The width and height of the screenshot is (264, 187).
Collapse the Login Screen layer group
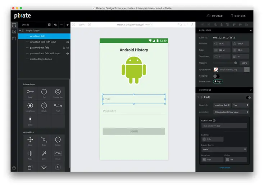tap(20, 31)
